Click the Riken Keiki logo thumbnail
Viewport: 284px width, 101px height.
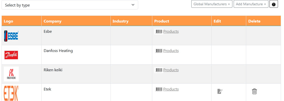click(11, 74)
